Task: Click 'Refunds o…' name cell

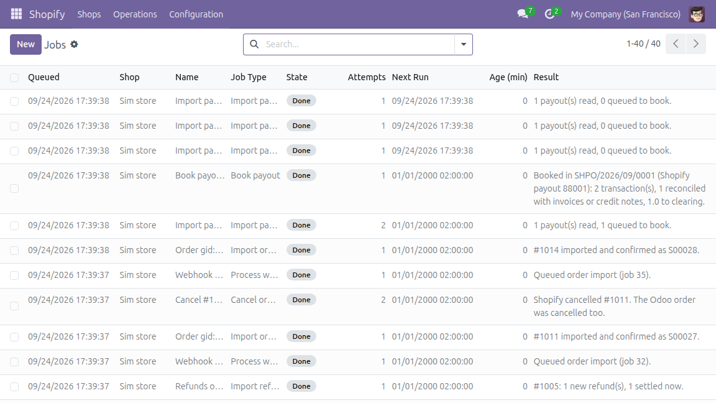Action: pos(199,386)
